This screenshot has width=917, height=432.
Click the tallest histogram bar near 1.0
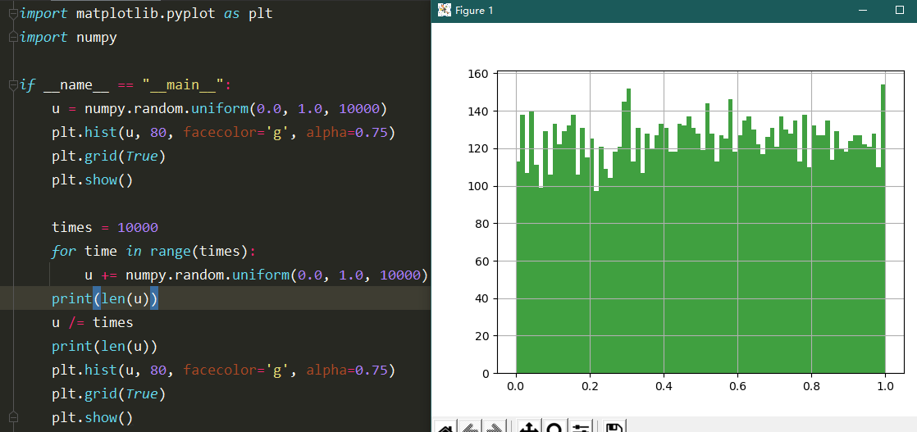click(883, 230)
